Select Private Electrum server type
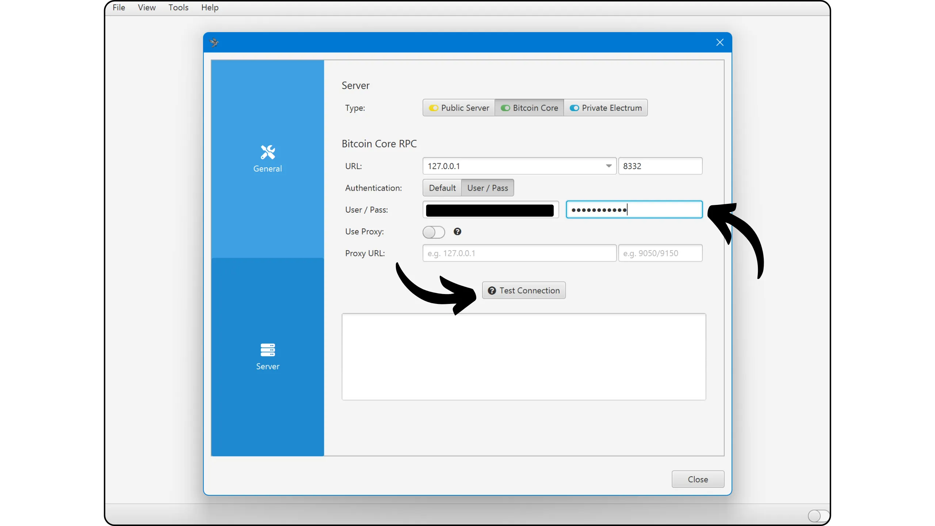This screenshot has height=526, width=935. pyautogui.click(x=606, y=108)
